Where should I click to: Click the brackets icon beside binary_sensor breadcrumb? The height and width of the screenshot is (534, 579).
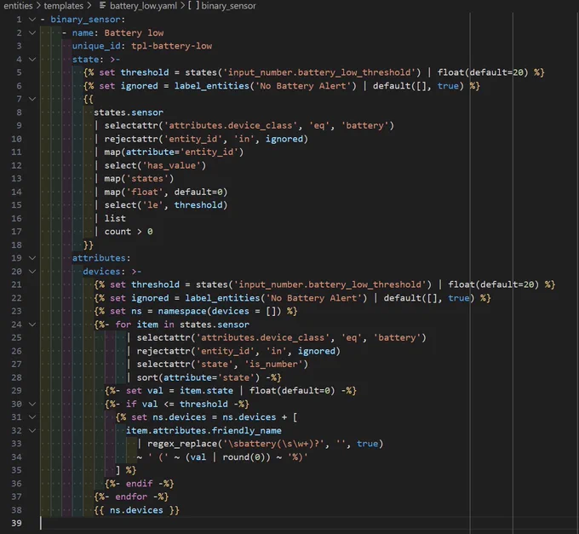coord(193,6)
